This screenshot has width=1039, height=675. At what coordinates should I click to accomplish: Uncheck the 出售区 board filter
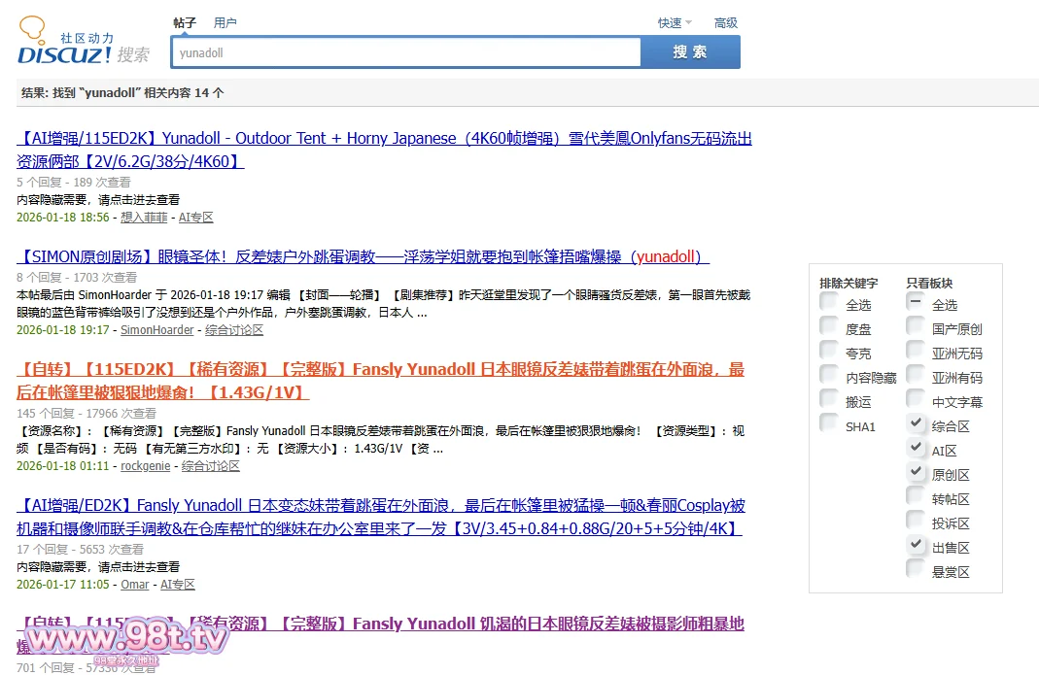pyautogui.click(x=916, y=546)
